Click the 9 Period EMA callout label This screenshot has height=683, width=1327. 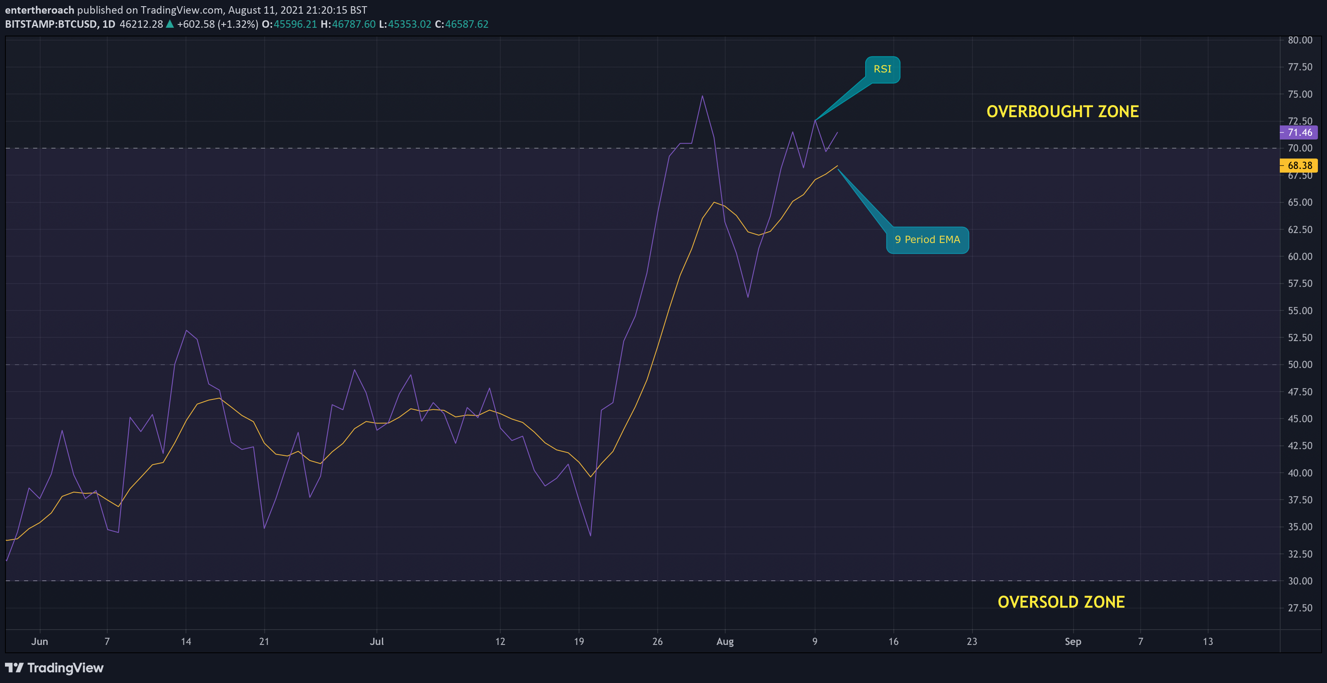(x=927, y=240)
